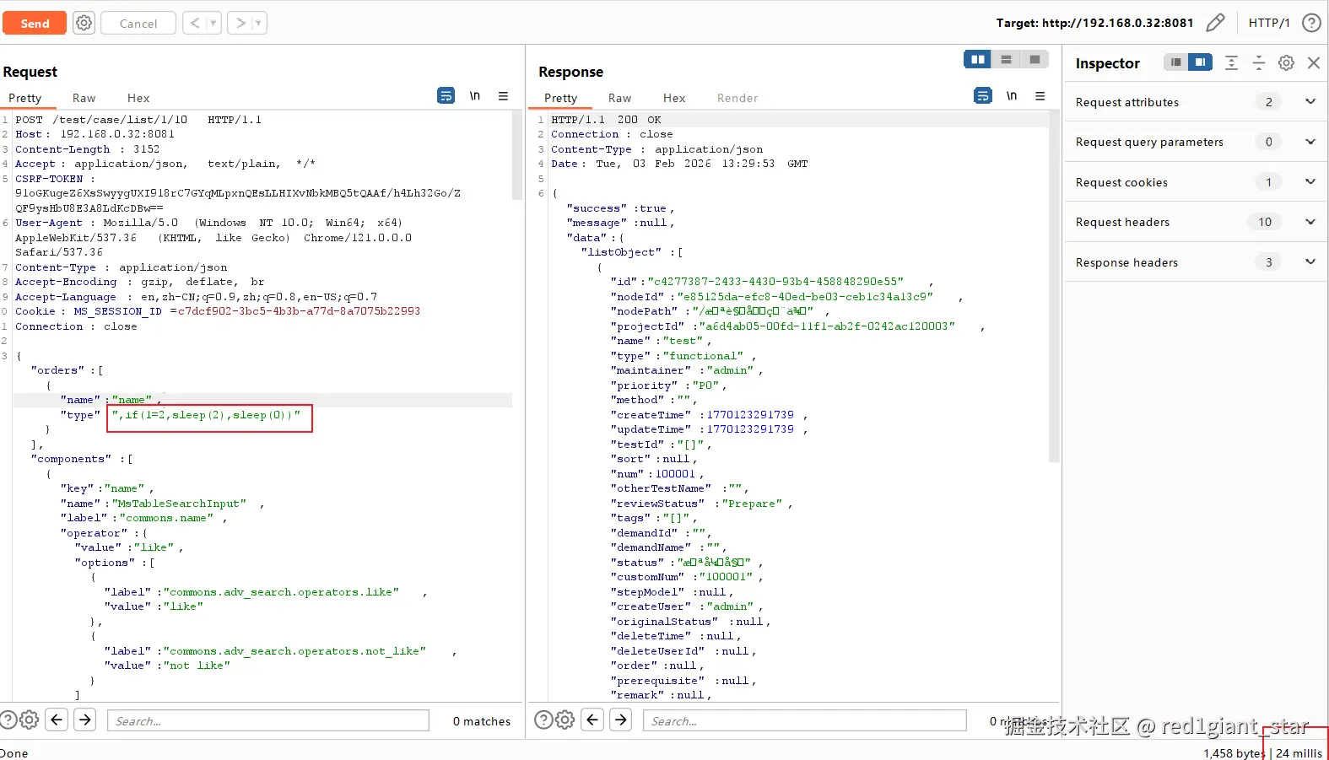
Task: Open Response search help icon
Action: (544, 720)
